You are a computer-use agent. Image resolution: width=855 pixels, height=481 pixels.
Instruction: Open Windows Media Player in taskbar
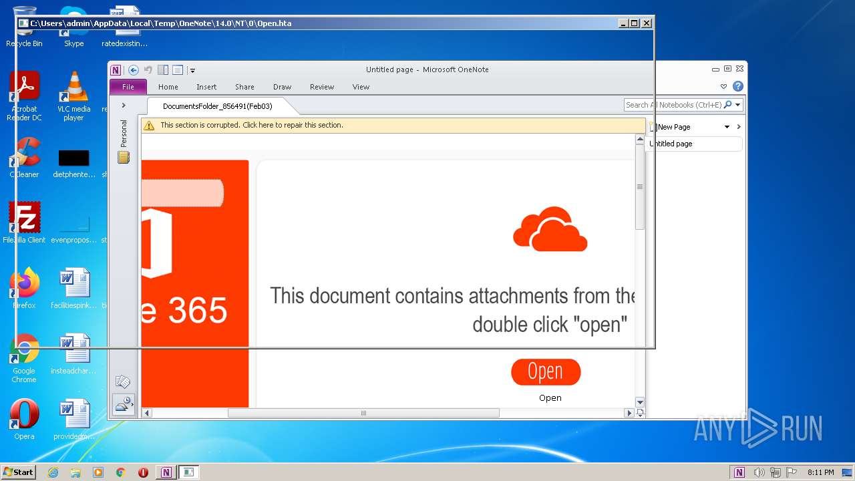(x=98, y=472)
